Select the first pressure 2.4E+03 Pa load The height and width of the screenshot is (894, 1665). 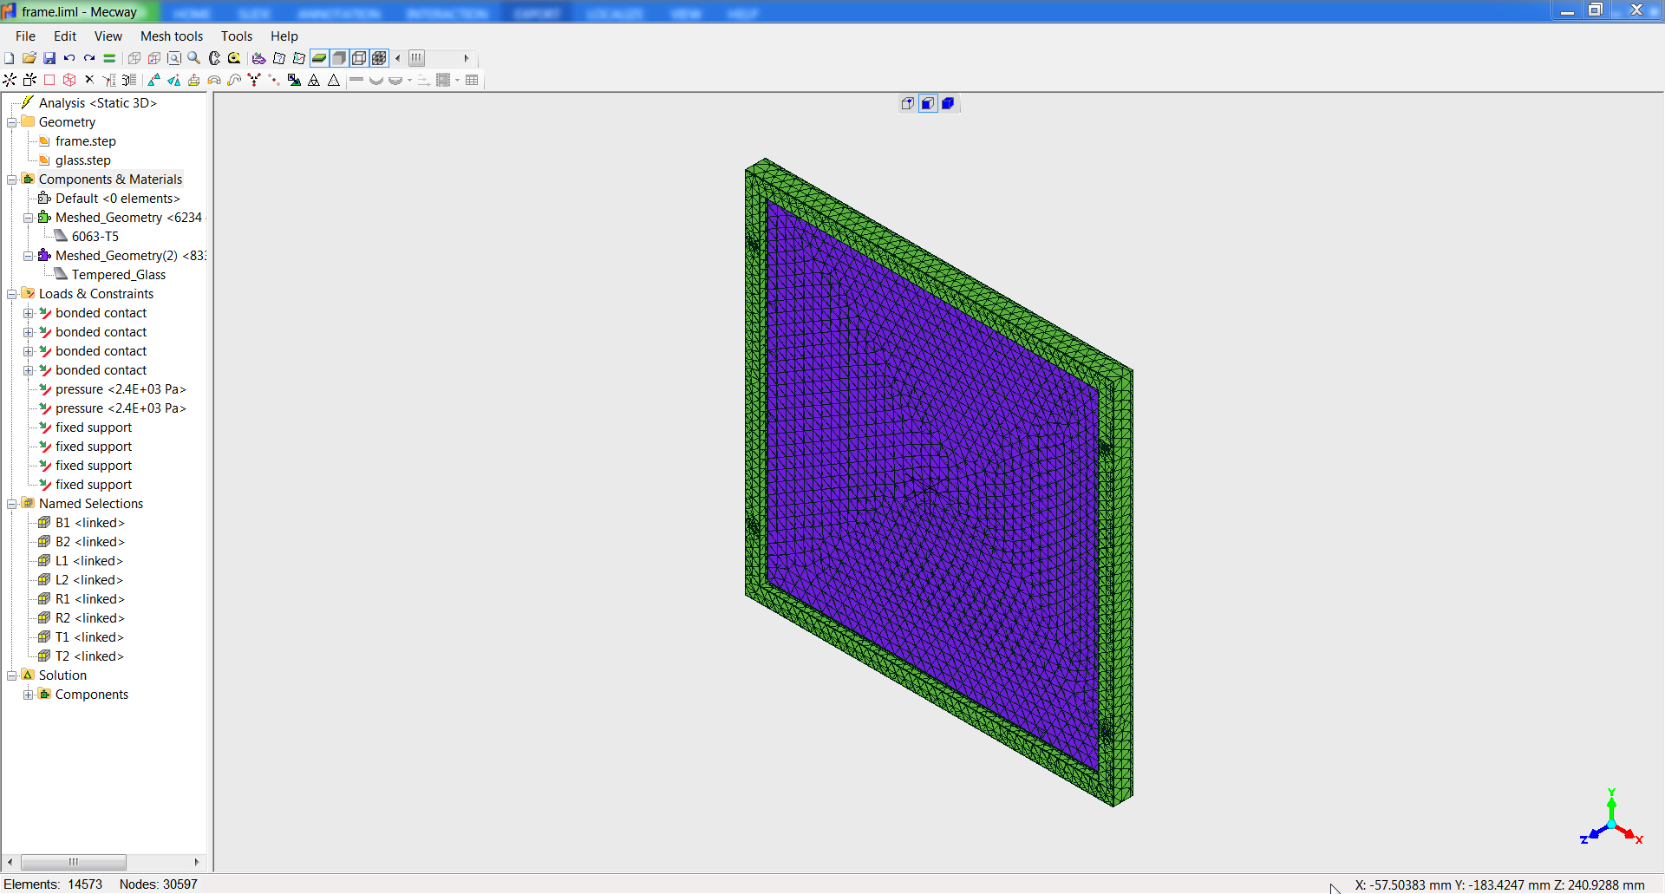coord(121,389)
